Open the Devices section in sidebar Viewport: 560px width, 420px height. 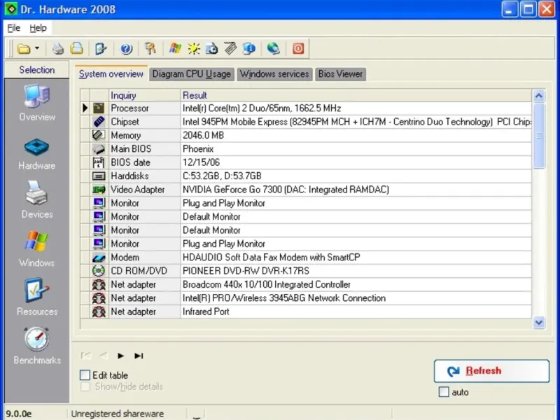click(x=37, y=199)
